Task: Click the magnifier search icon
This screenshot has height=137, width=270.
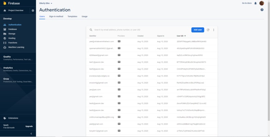Action: click(91, 30)
